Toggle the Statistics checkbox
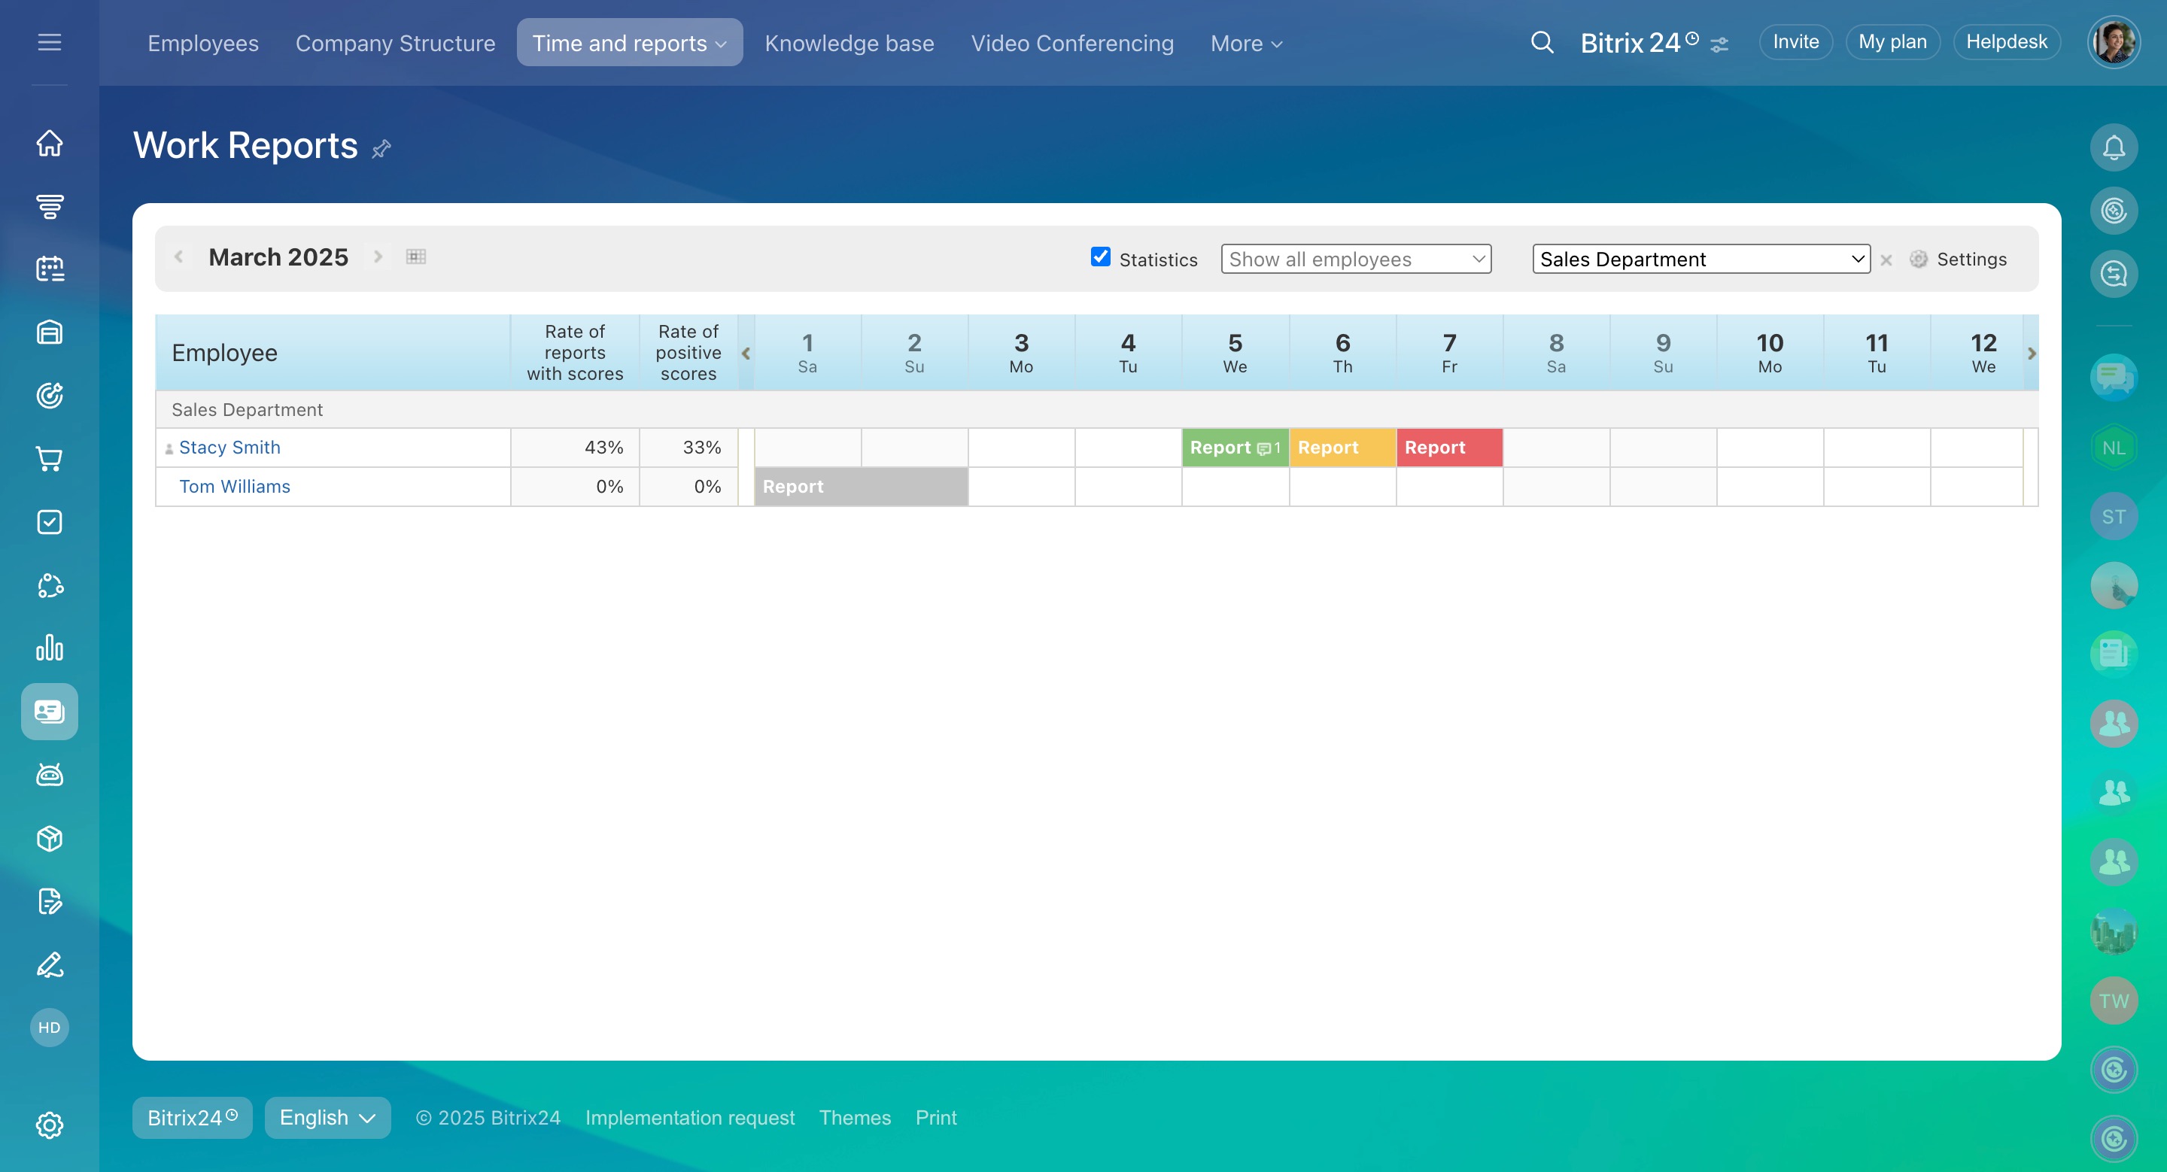 pyautogui.click(x=1100, y=257)
